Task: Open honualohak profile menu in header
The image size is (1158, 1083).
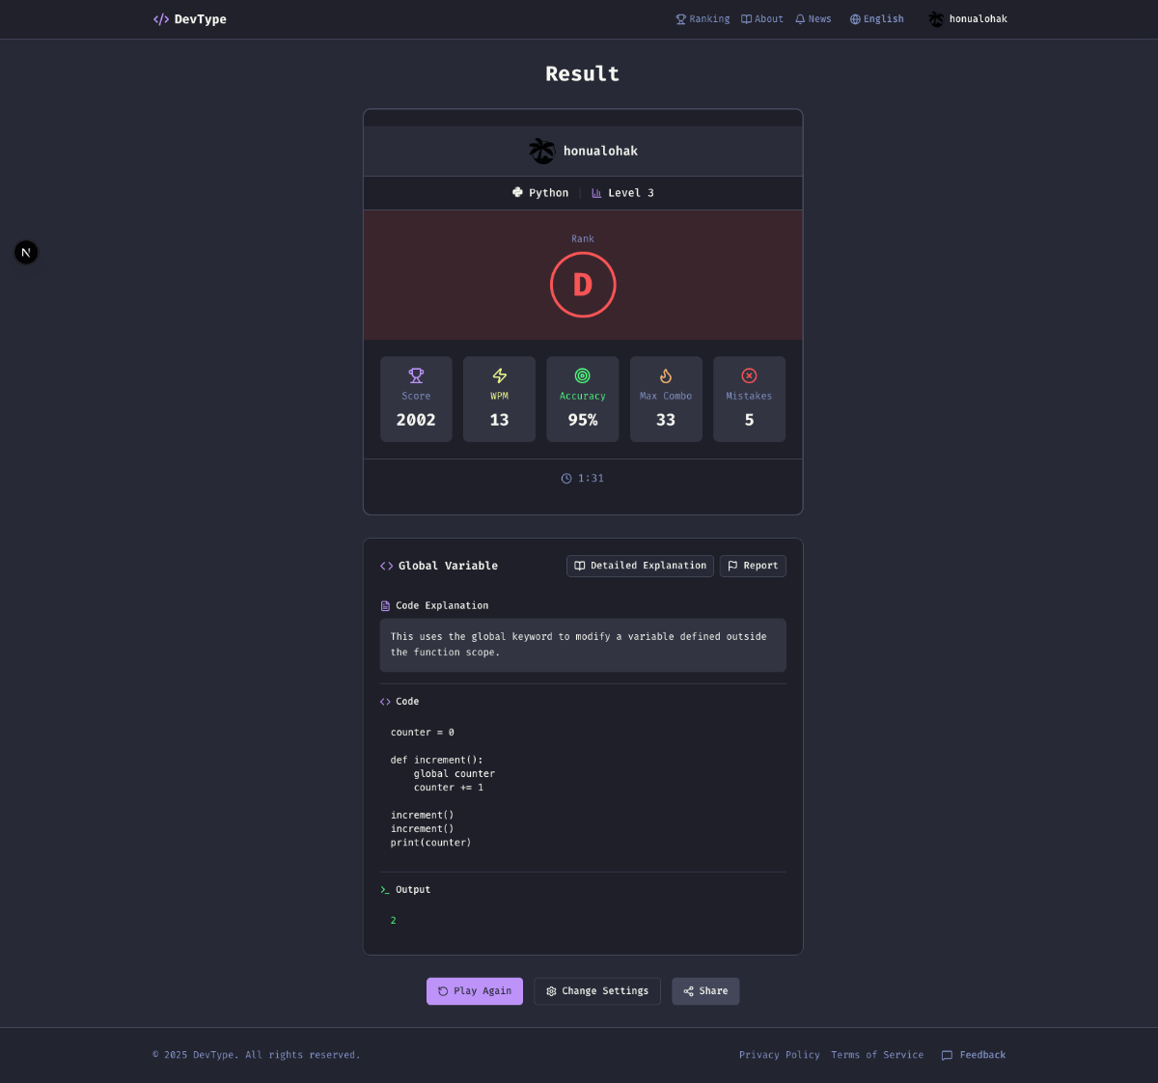Action: click(x=968, y=19)
